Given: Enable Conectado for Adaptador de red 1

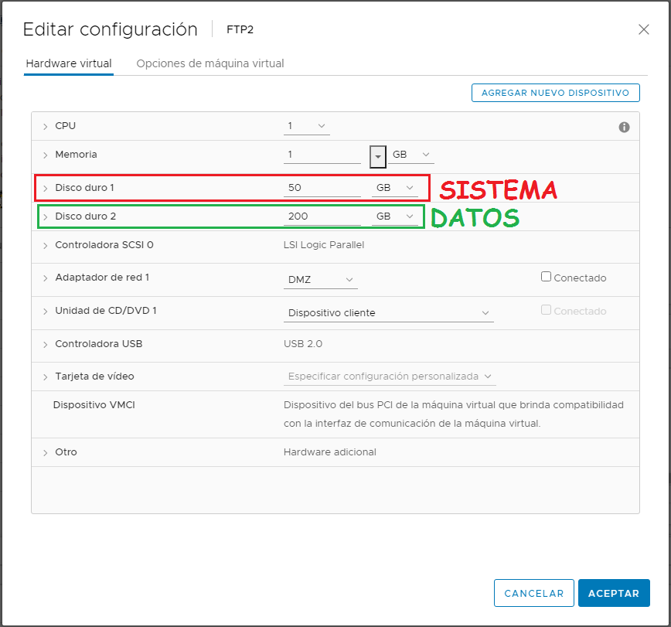Looking at the screenshot, I should point(546,276).
